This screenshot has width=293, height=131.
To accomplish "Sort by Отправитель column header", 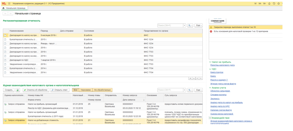I will (113, 95).
